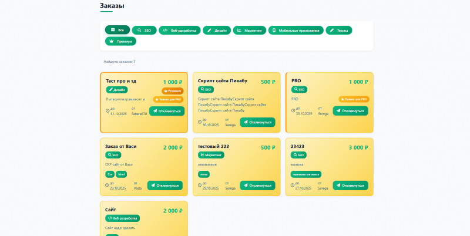Image resolution: width=470 pixels, height=236 pixels.
Task: Click brush icon on Дизайн filter
Action: pyautogui.click(x=209, y=31)
